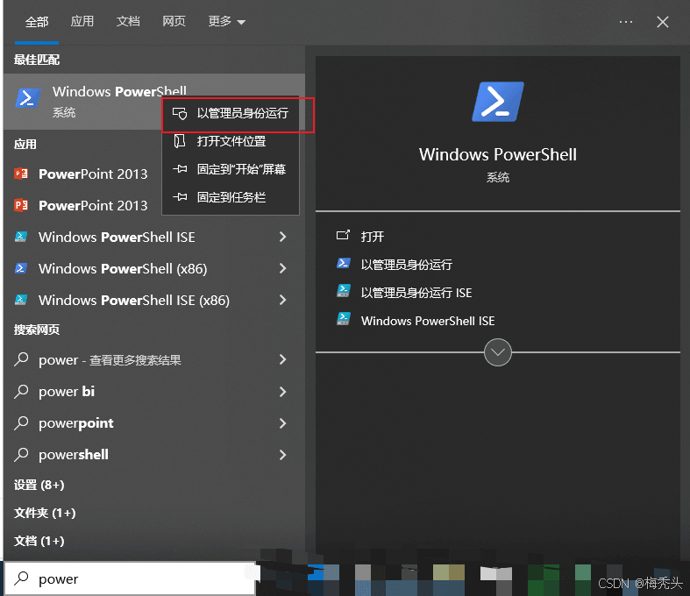Switch to the 文档 tab
The height and width of the screenshot is (596, 690).
coord(128,21)
